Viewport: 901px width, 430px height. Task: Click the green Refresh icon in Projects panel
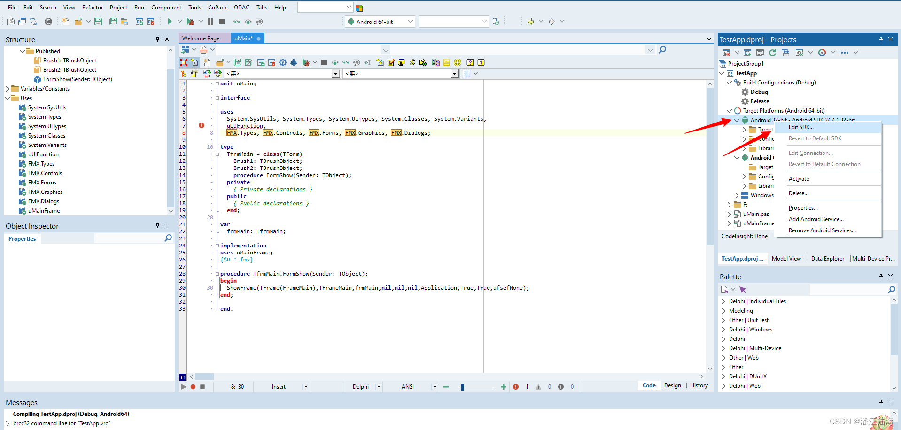pos(772,53)
